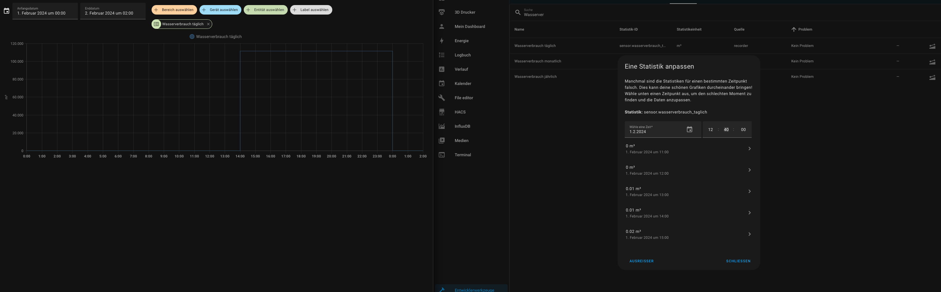Go to Mein Dashboard in sidebar

click(469, 27)
